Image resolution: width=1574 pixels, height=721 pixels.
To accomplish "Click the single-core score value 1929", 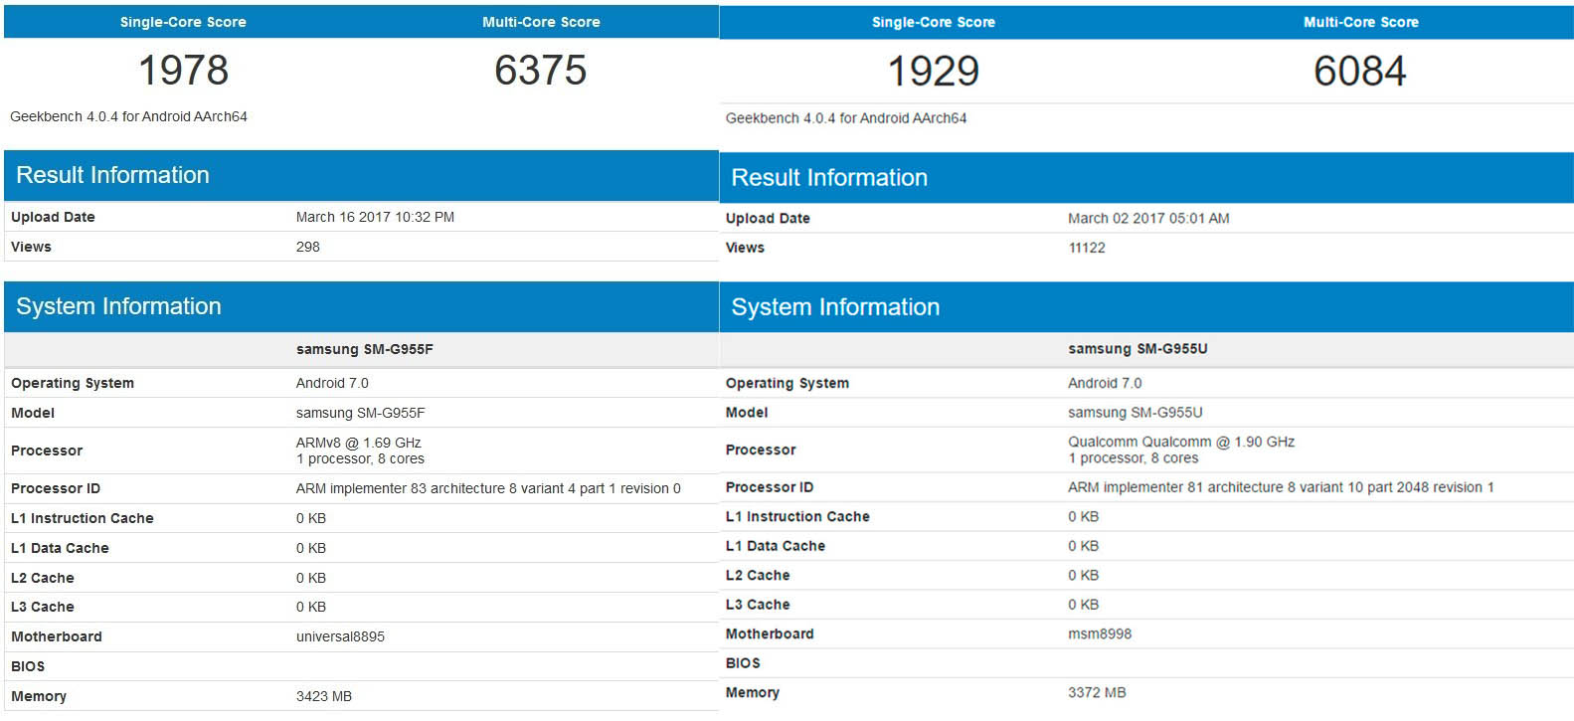I will [x=933, y=72].
